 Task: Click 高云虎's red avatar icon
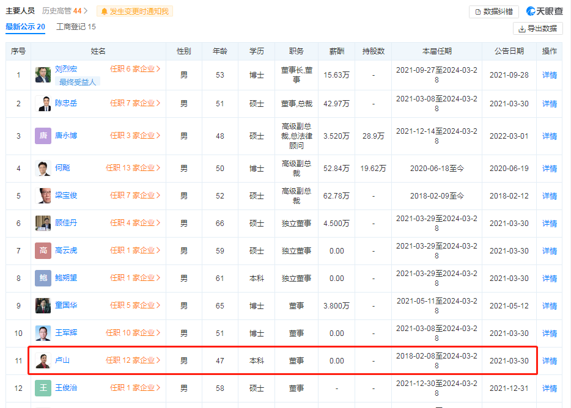(43, 250)
